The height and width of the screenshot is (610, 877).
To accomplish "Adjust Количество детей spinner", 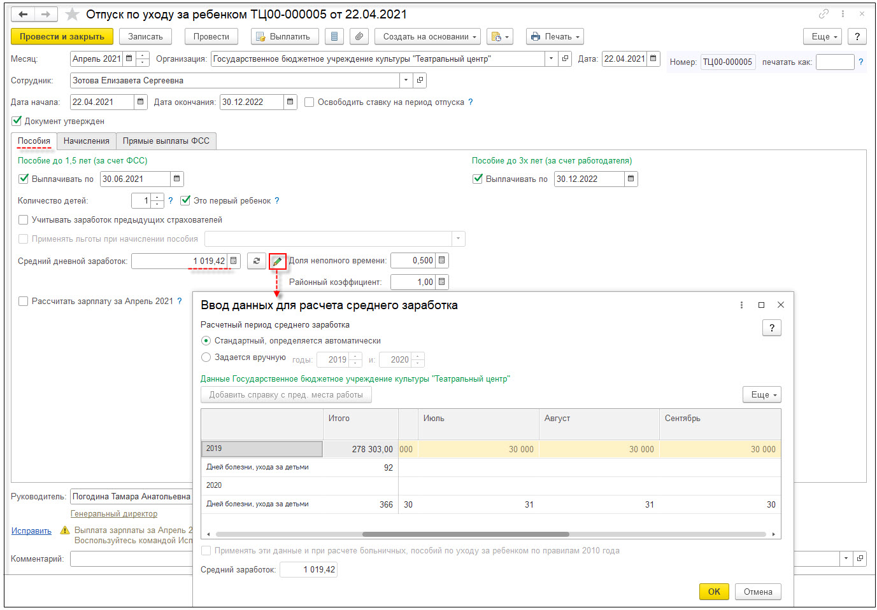I will [158, 200].
